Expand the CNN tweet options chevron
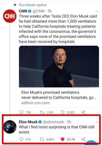Viewport: 102px width, 145px height. pos(97,11)
